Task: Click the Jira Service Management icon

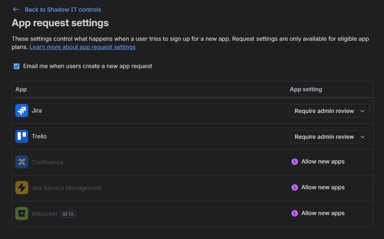Action: 22,188
